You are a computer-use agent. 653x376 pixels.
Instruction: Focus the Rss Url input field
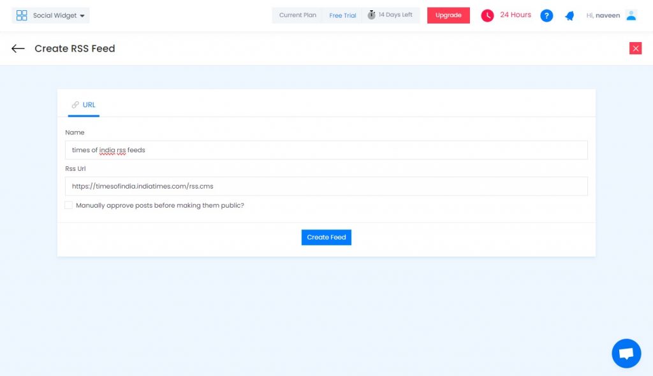(326, 186)
